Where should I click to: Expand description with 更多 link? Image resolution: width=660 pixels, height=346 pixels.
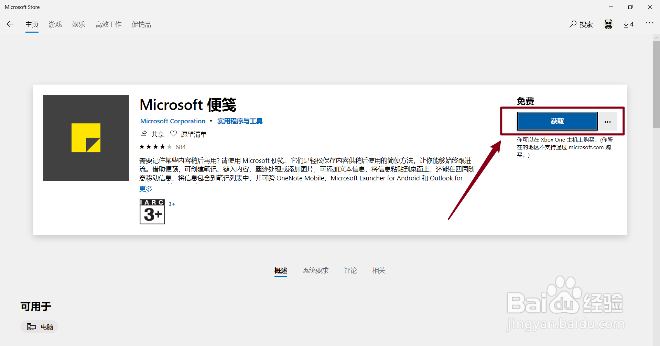[146, 189]
